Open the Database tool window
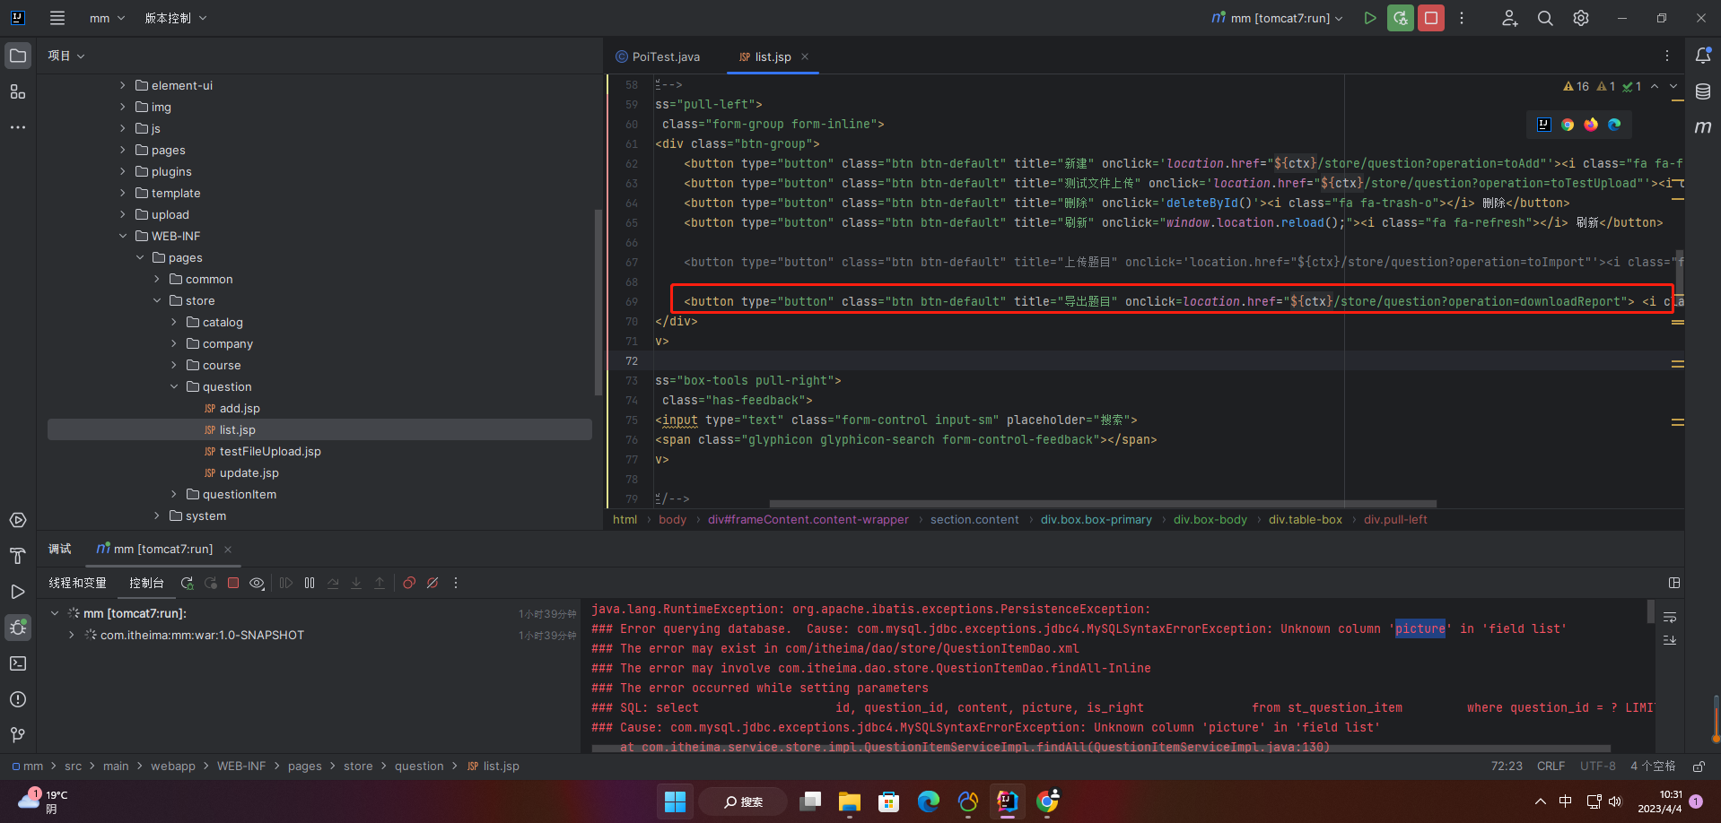Viewport: 1721px width, 823px height. click(1702, 91)
